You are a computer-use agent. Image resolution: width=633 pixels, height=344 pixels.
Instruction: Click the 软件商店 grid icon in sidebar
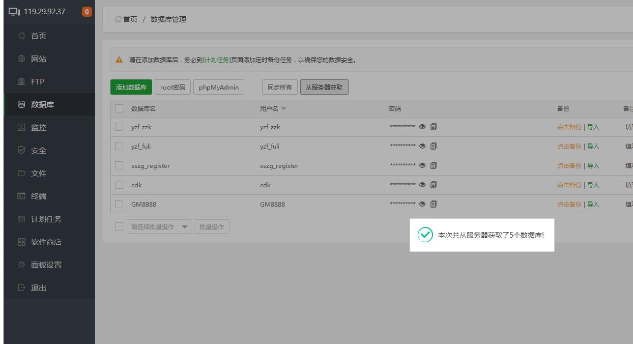[x=21, y=242]
